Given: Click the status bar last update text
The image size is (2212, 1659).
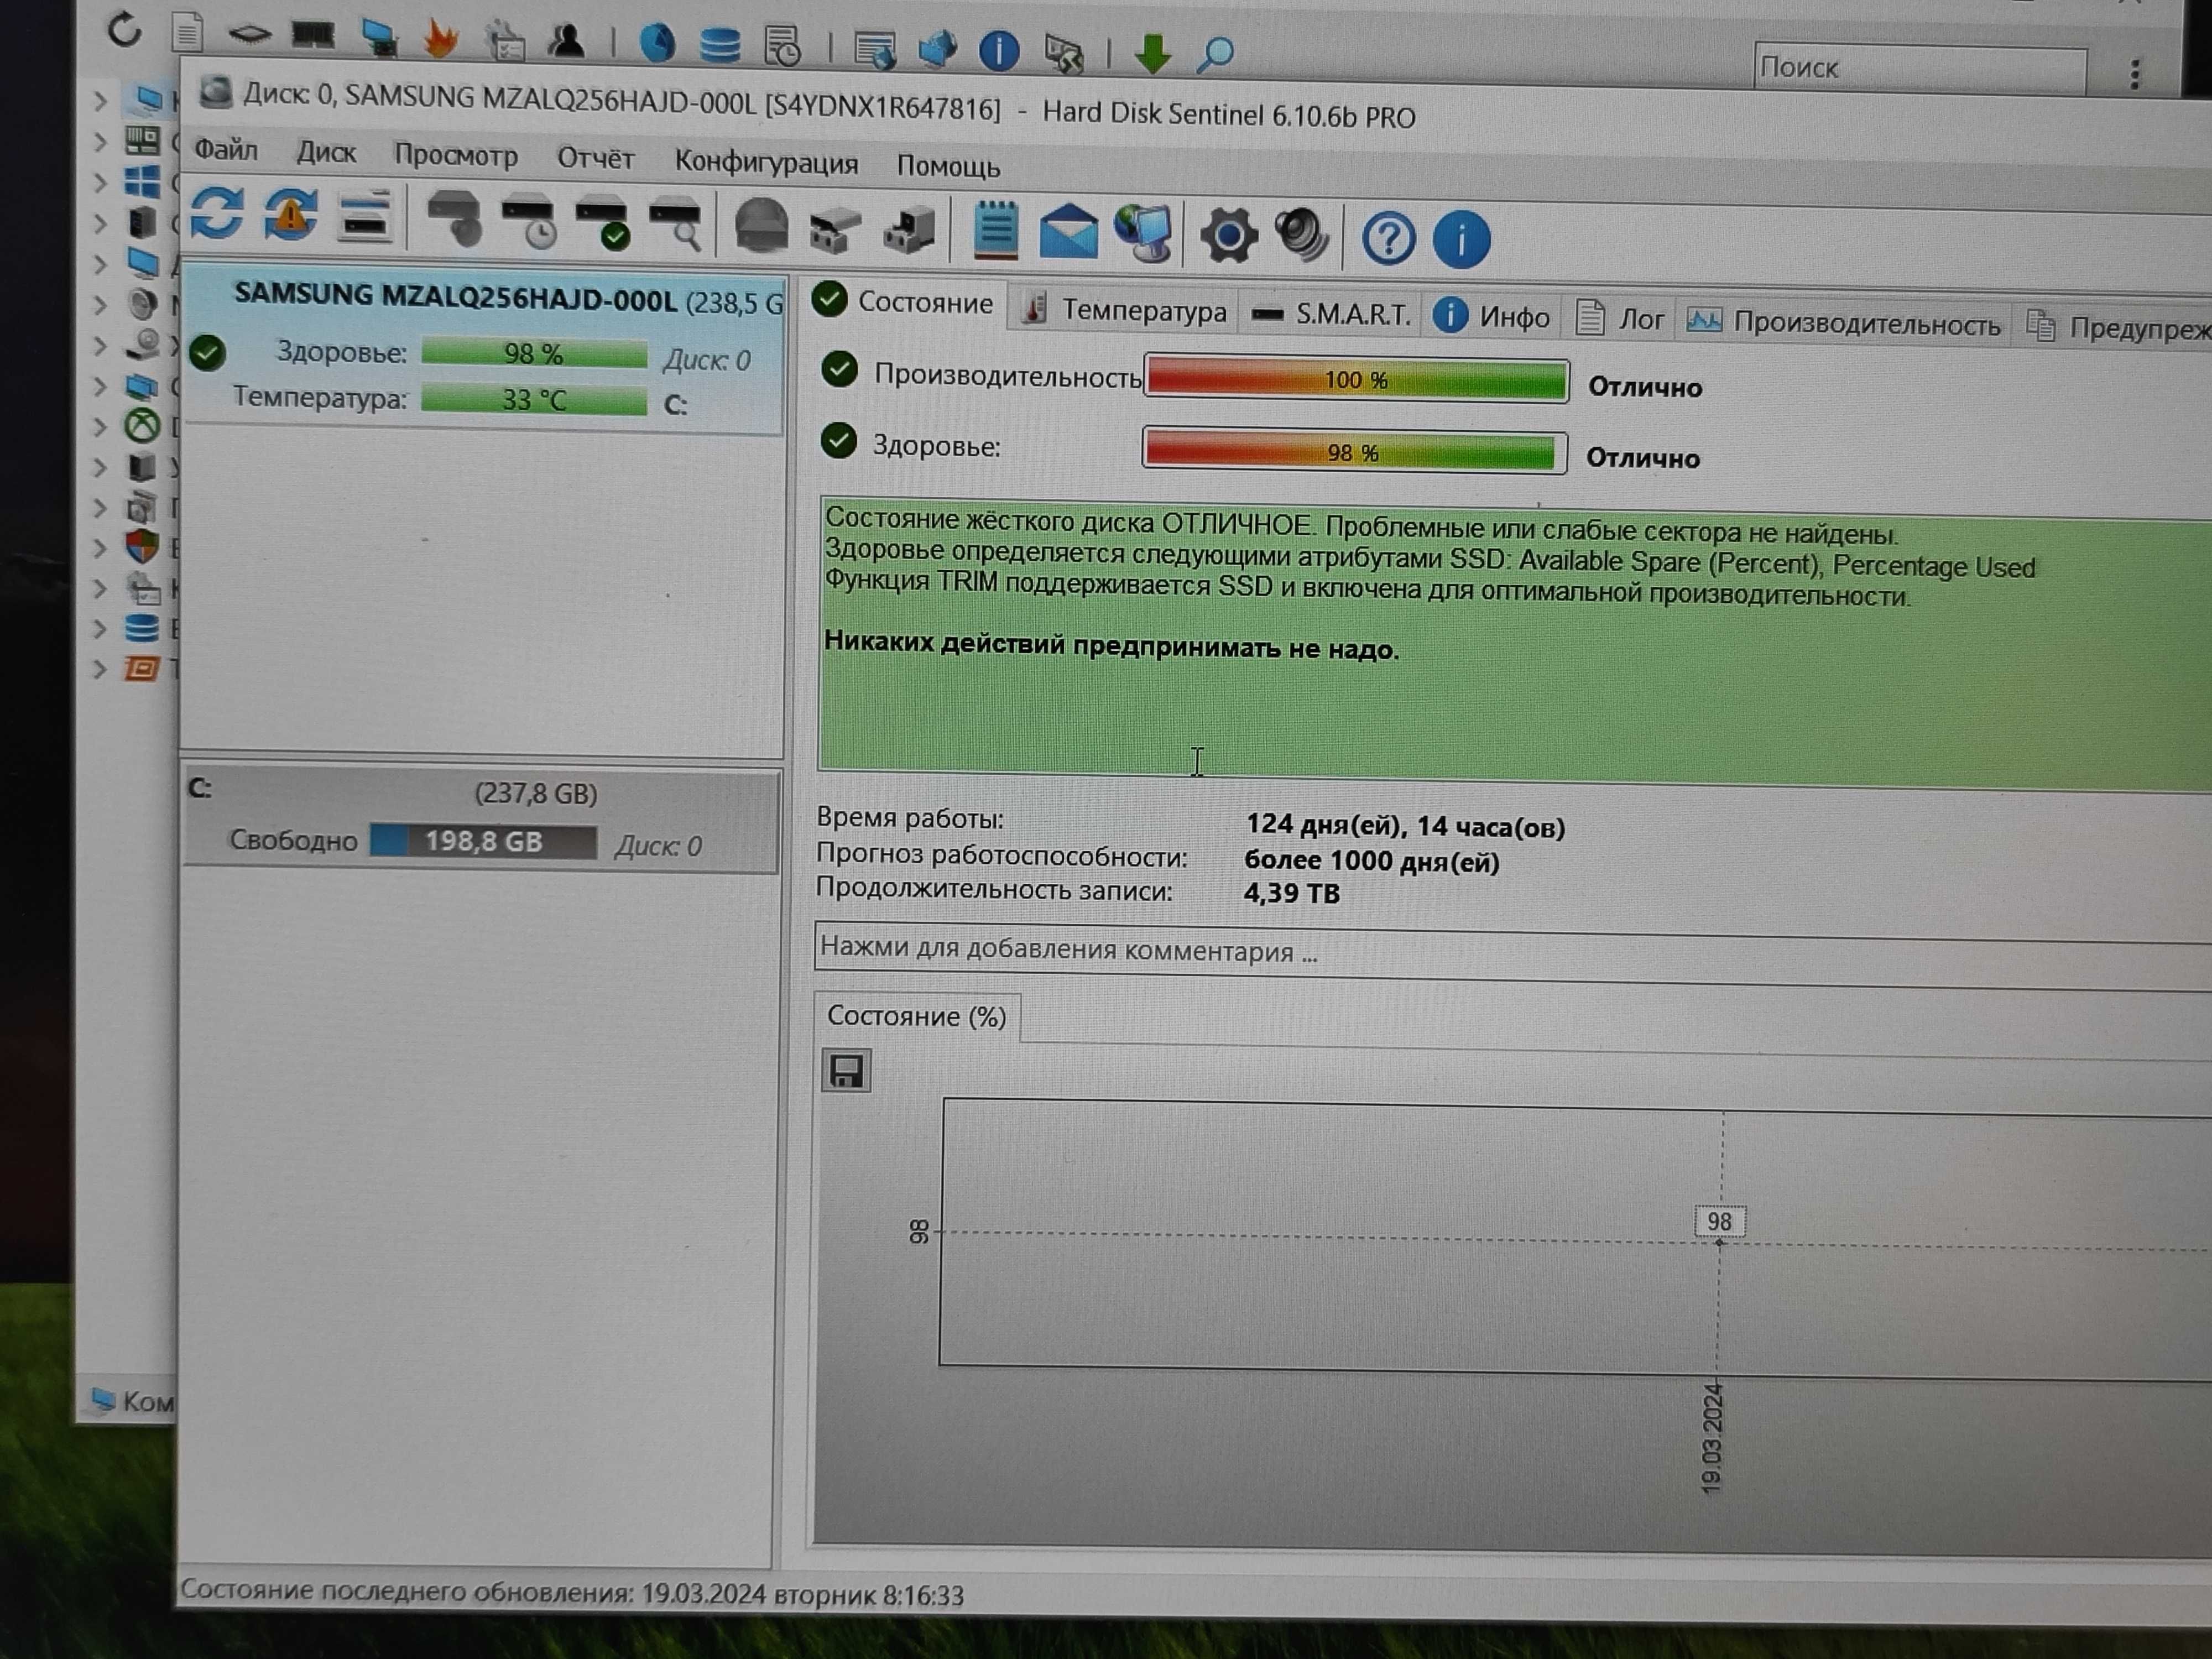Looking at the screenshot, I should pos(572,1593).
